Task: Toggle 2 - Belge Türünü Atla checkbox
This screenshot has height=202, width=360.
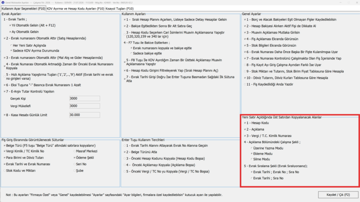Action: coord(125,152)
